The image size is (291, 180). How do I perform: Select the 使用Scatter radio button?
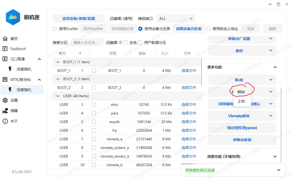coord(55,29)
